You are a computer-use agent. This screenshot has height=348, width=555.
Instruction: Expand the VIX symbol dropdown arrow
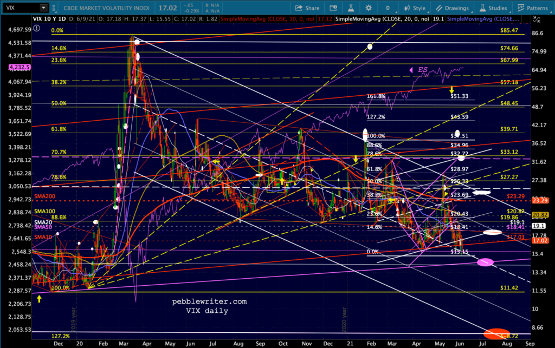tap(43, 8)
